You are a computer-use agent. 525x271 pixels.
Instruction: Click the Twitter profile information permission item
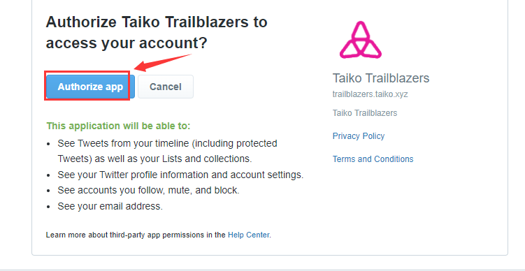click(180, 175)
